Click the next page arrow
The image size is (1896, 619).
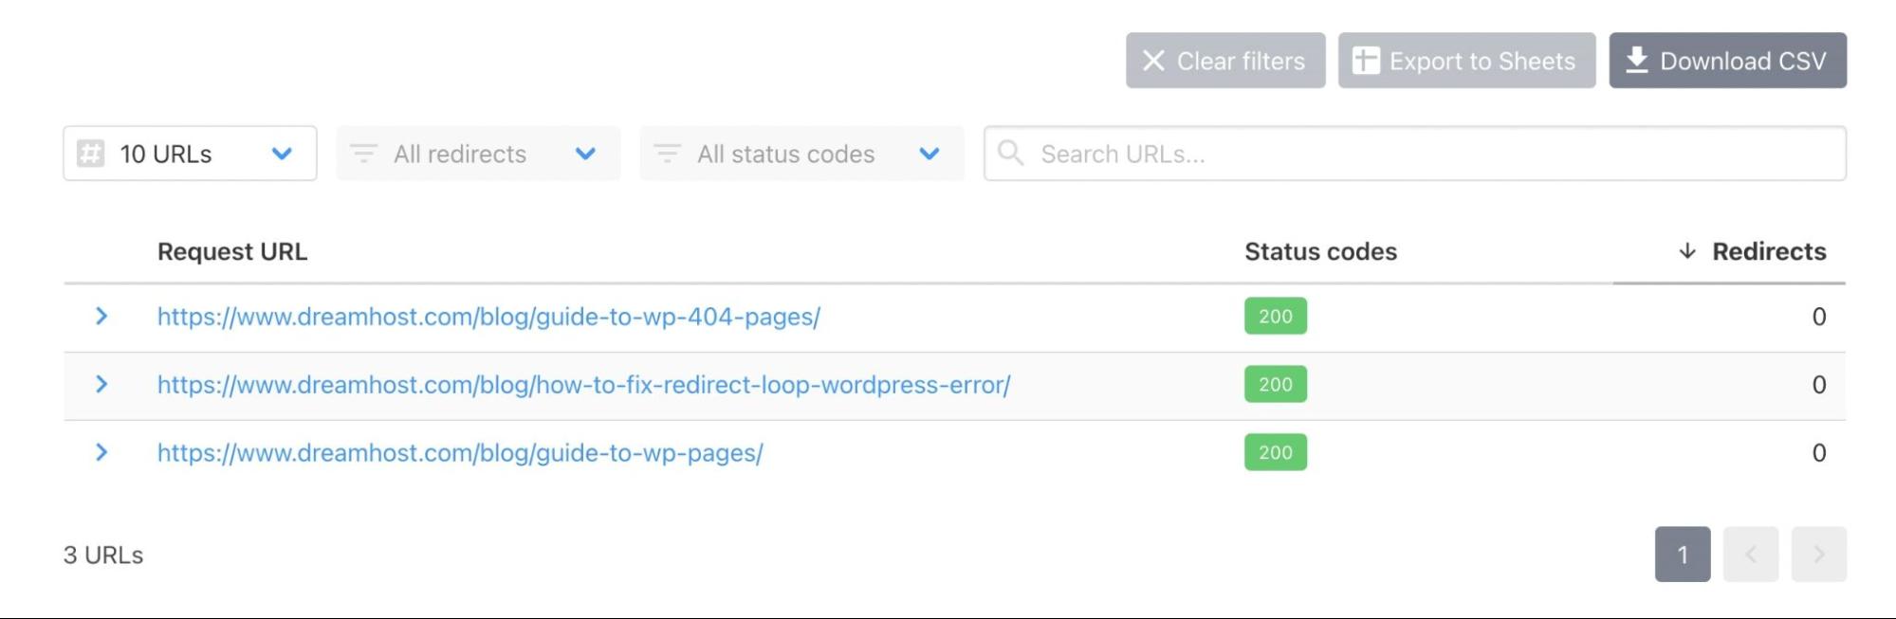1818,555
